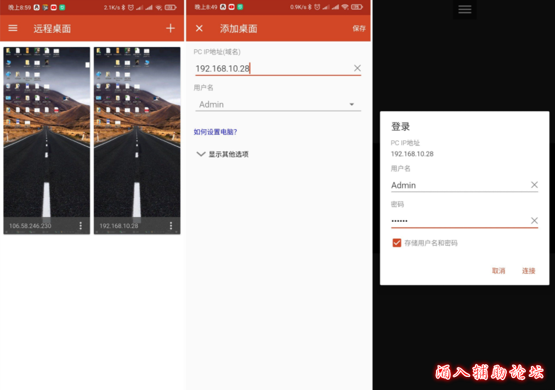Open options for 192.168.10.28 desktop
Image resolution: width=555 pixels, height=390 pixels.
pyautogui.click(x=171, y=226)
